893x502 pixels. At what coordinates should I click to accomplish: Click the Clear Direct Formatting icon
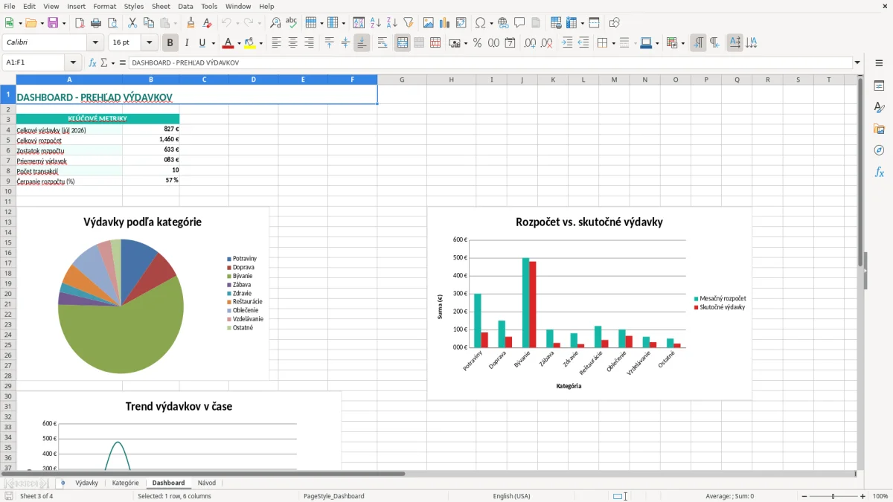pyautogui.click(x=207, y=23)
